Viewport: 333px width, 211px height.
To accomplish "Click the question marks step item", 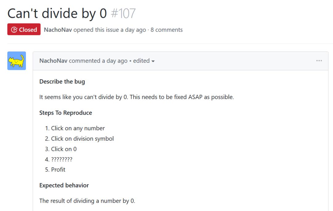I will point(62,159).
